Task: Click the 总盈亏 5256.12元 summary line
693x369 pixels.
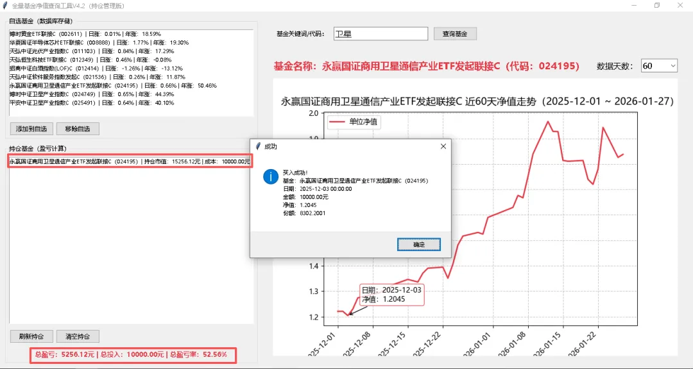Action: (x=133, y=354)
